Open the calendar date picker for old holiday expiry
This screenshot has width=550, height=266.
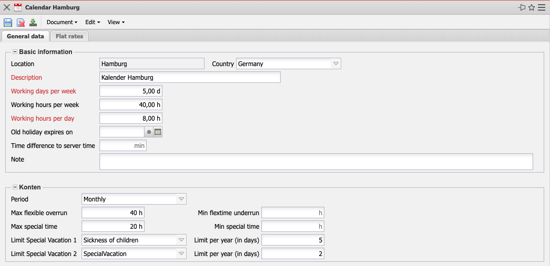click(158, 132)
